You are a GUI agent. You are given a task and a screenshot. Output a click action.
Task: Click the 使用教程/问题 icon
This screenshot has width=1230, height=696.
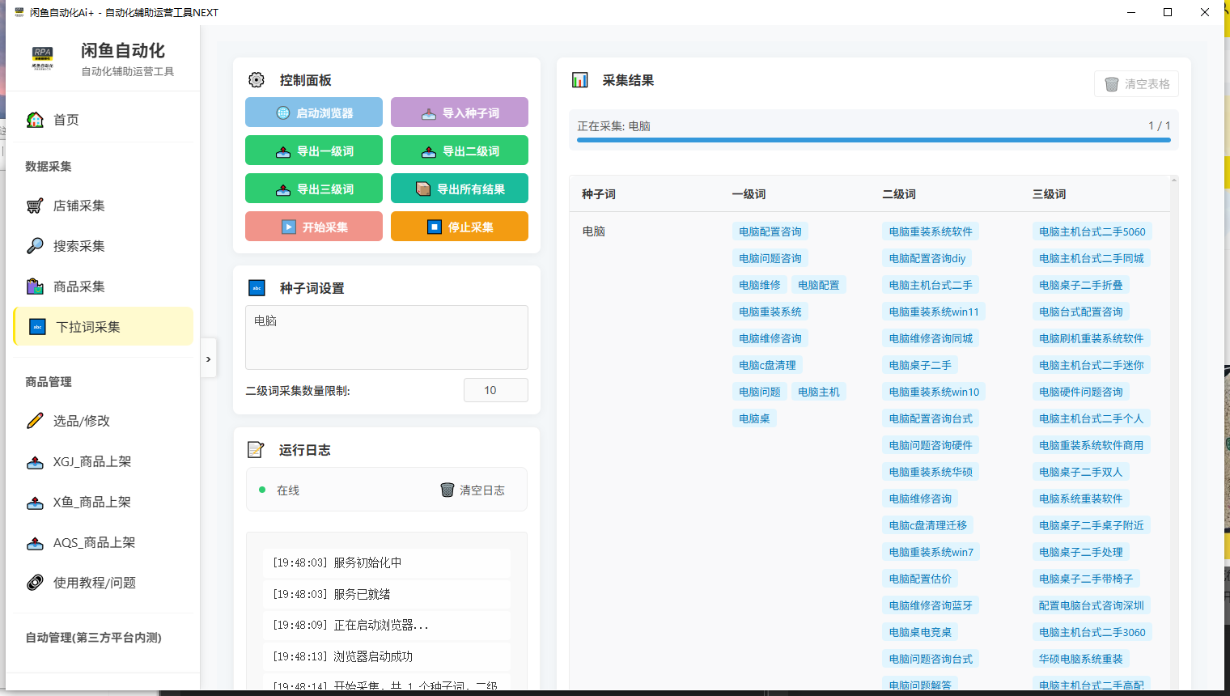click(35, 583)
